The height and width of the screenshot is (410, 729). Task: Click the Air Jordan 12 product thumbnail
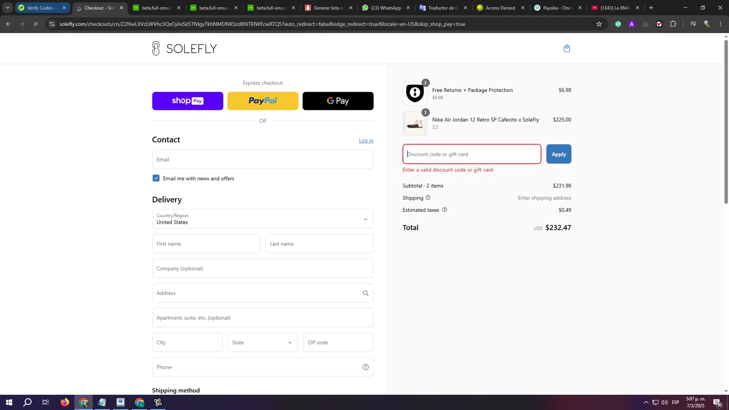pos(415,123)
